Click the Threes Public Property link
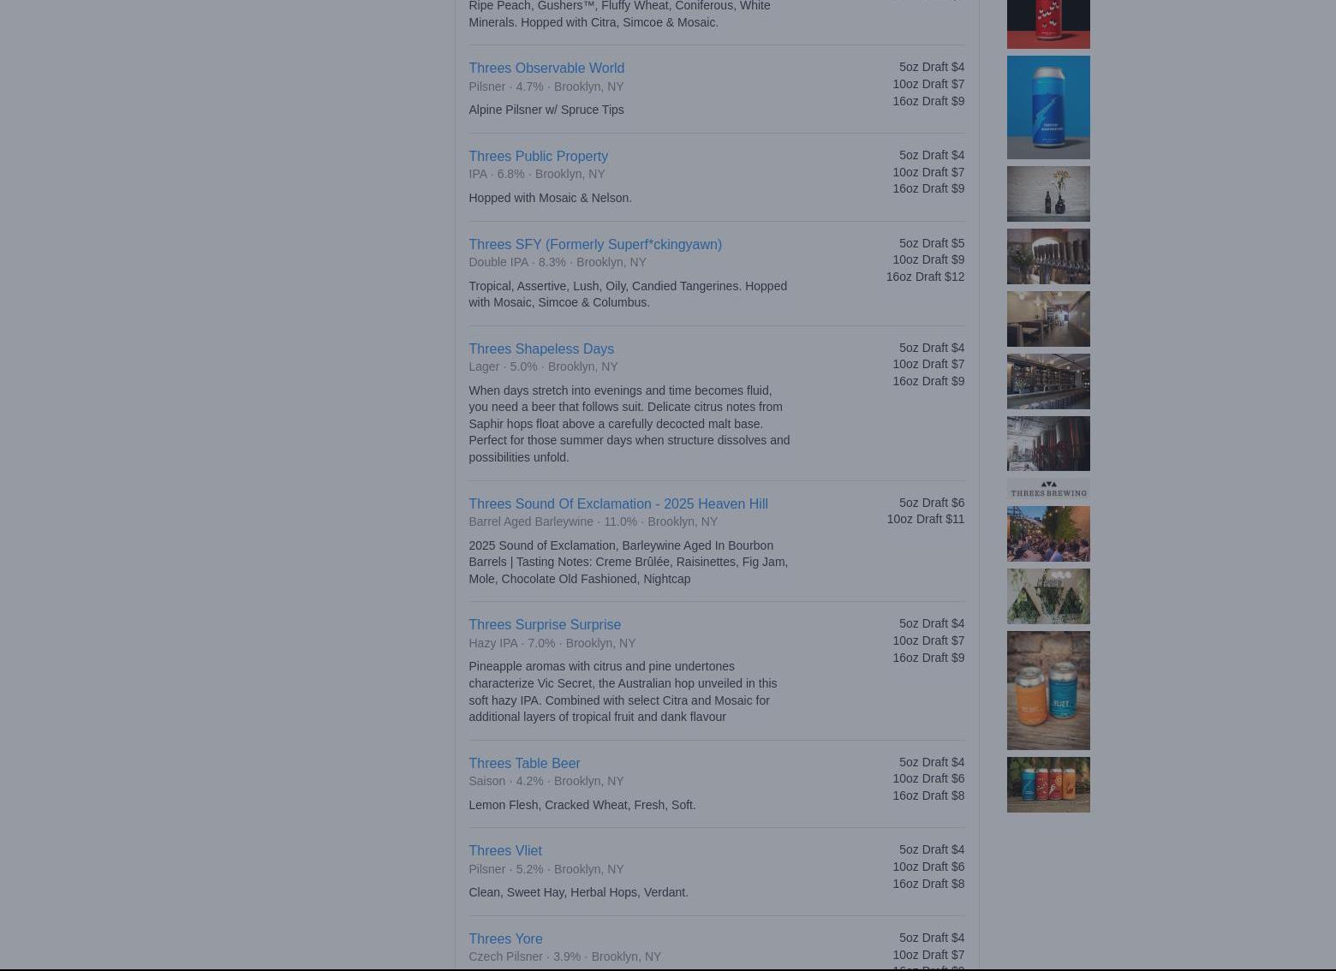Viewport: 1336px width, 971px height. [x=537, y=156]
